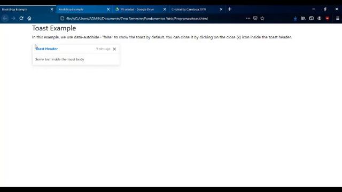Save page to Pocket
The width and height of the screenshot is (342, 192).
[x=255, y=19]
